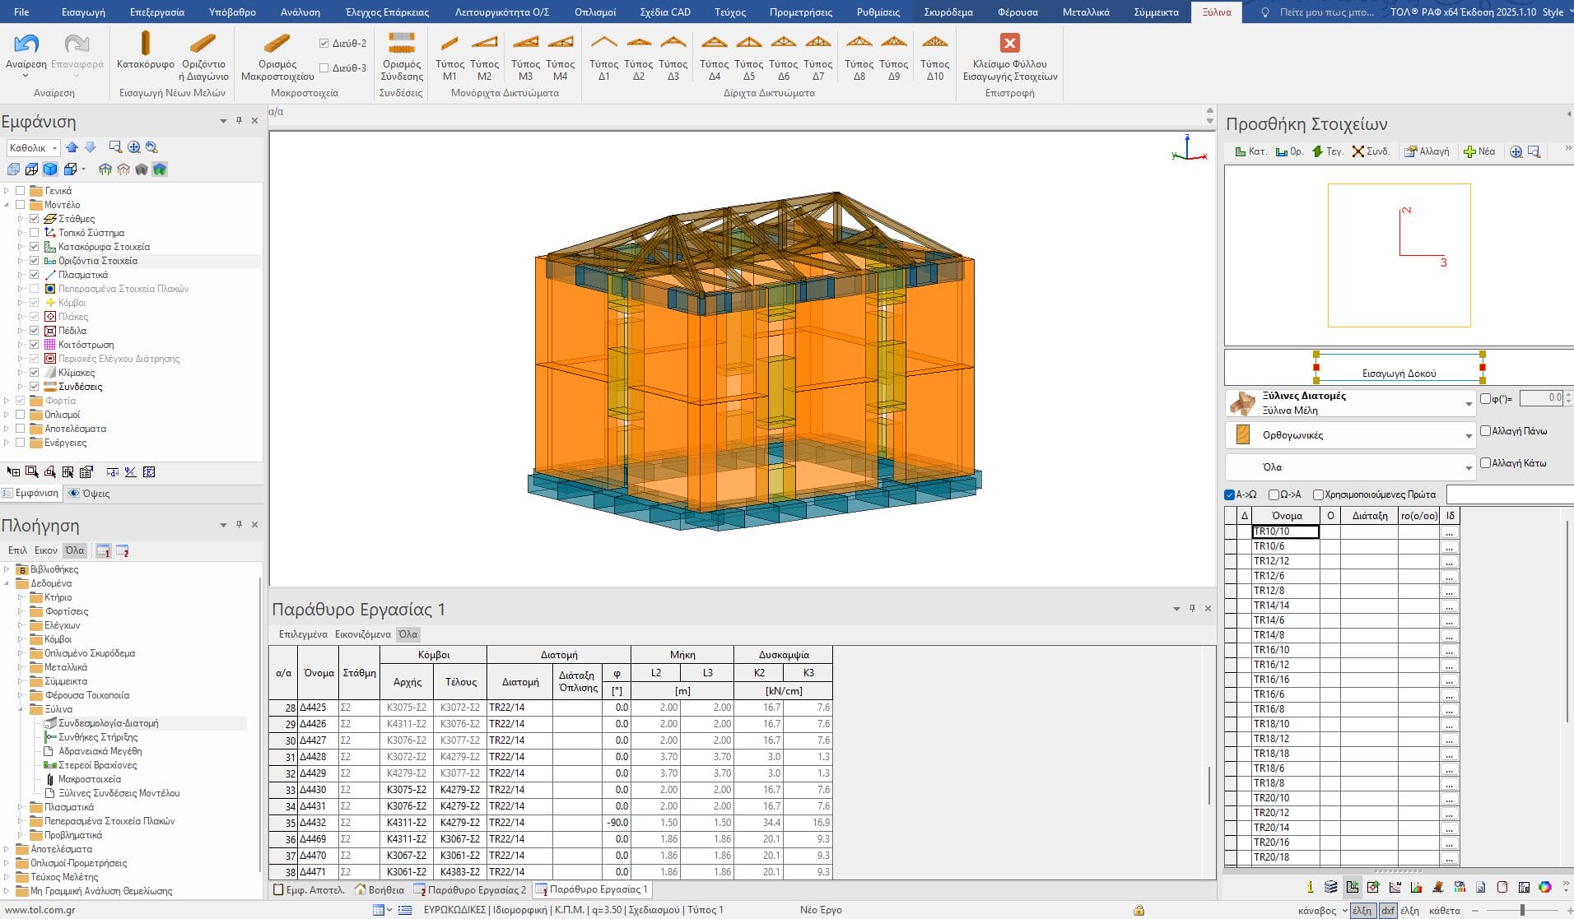Screen dimensions: 1574x919
Task: Toggle Χρησιμοποιούμενες Πρώτα checkbox
Action: pyautogui.click(x=1318, y=494)
